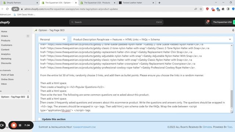Switch to the Twisted Leather Halter tab
235x132 pixels.
coord(136,3)
